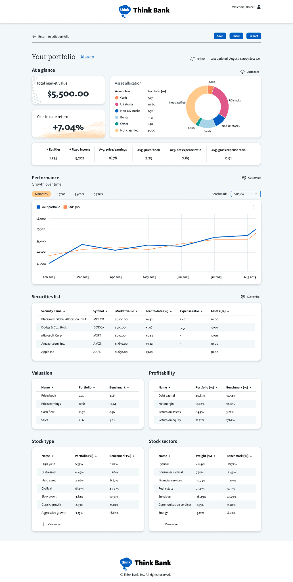Click the BlackRock Global Allocation Inv A row
Screen dimensions: 293x582
[146, 319]
